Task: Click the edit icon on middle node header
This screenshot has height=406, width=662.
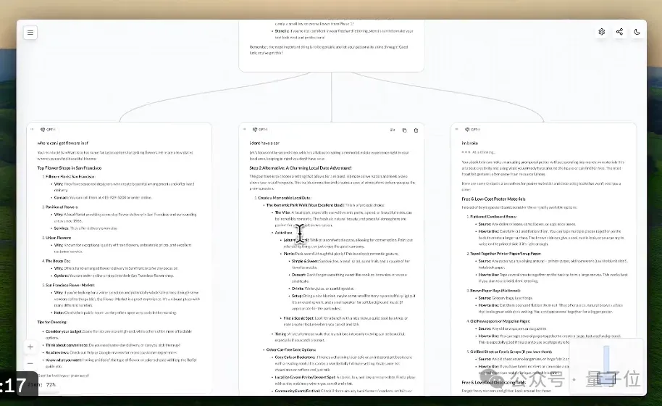Action: pyautogui.click(x=393, y=130)
